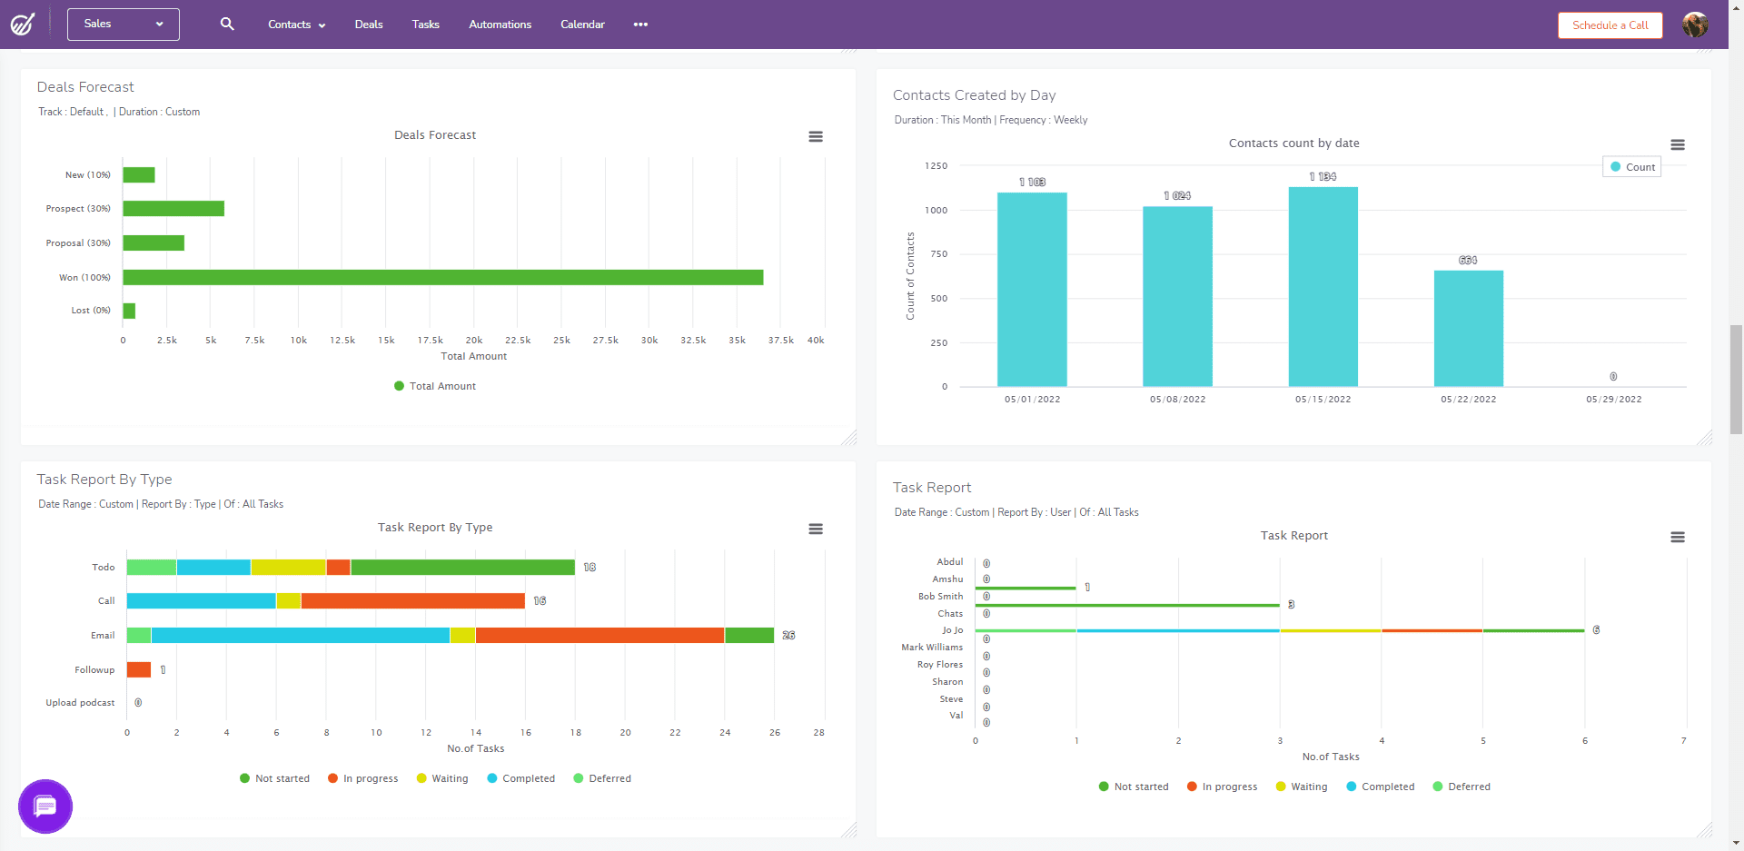The height and width of the screenshot is (851, 1744).
Task: Click the Track : Default filter text
Action: (x=71, y=112)
